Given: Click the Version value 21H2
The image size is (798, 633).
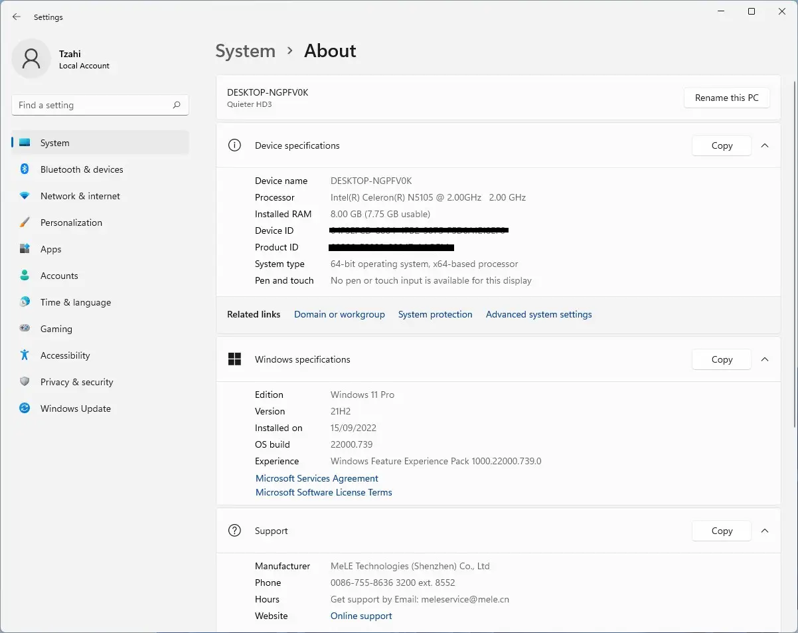Looking at the screenshot, I should point(341,411).
